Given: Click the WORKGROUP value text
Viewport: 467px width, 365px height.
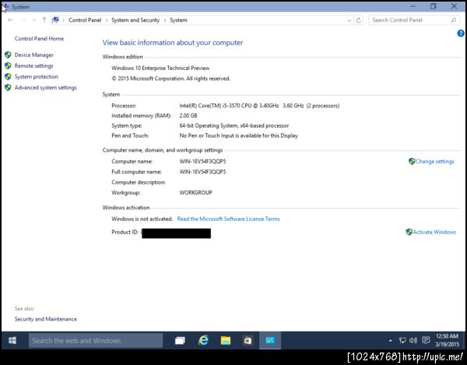Looking at the screenshot, I should click(195, 193).
